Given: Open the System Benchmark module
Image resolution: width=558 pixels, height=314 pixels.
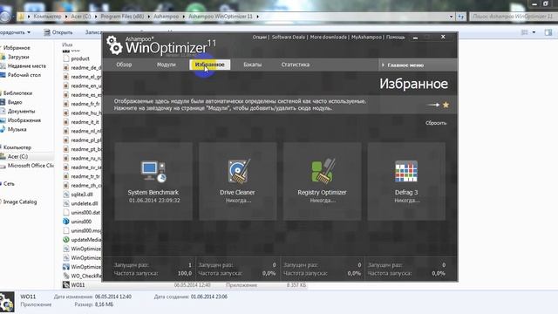Looking at the screenshot, I should point(153,181).
